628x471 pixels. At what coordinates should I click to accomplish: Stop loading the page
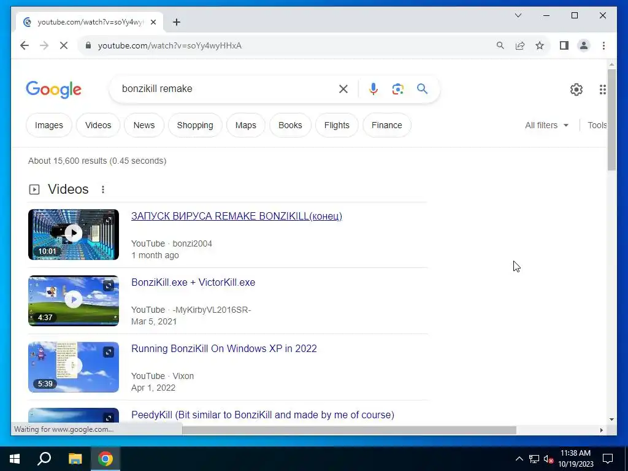click(x=64, y=45)
